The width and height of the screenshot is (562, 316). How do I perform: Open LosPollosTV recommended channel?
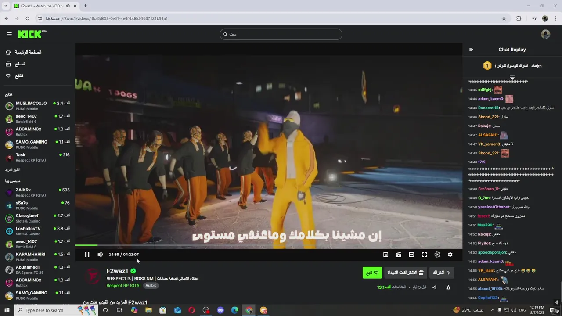coord(37,231)
